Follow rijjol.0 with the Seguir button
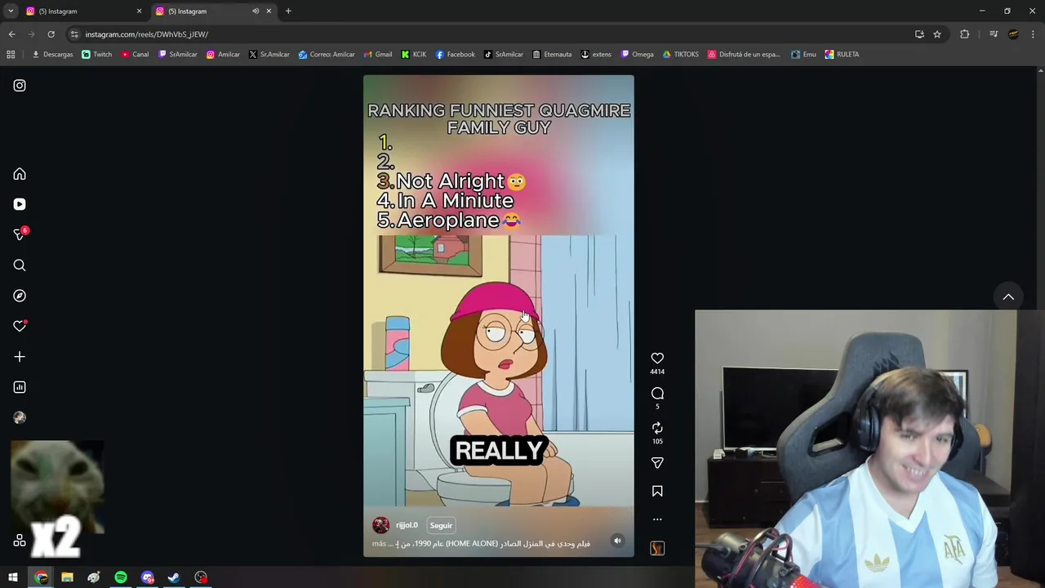Screen dimensions: 1045x588 pos(441,525)
